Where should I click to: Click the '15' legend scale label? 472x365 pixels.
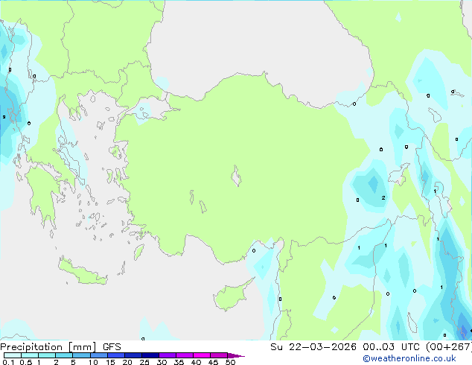click(x=110, y=362)
